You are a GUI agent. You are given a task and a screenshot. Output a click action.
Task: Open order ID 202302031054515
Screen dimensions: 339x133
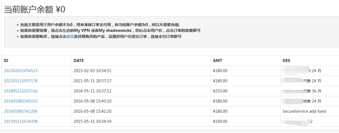[21, 71]
